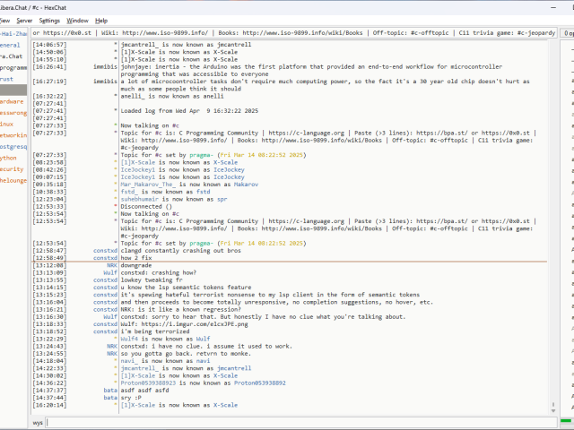The image size is (574, 430).
Task: Open the Help menu
Action: 101,20
